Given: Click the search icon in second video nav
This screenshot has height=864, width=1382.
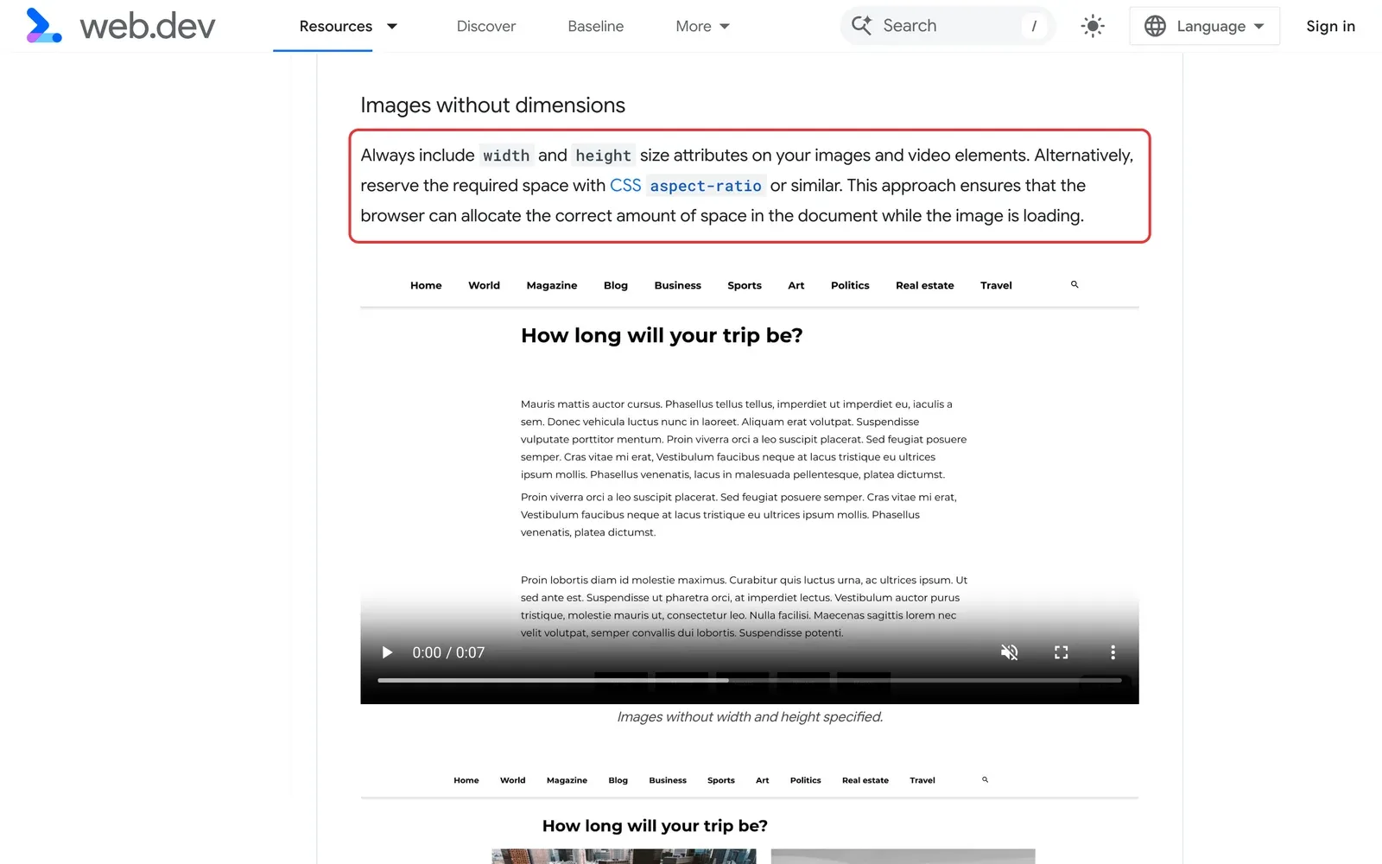Looking at the screenshot, I should click(x=985, y=779).
